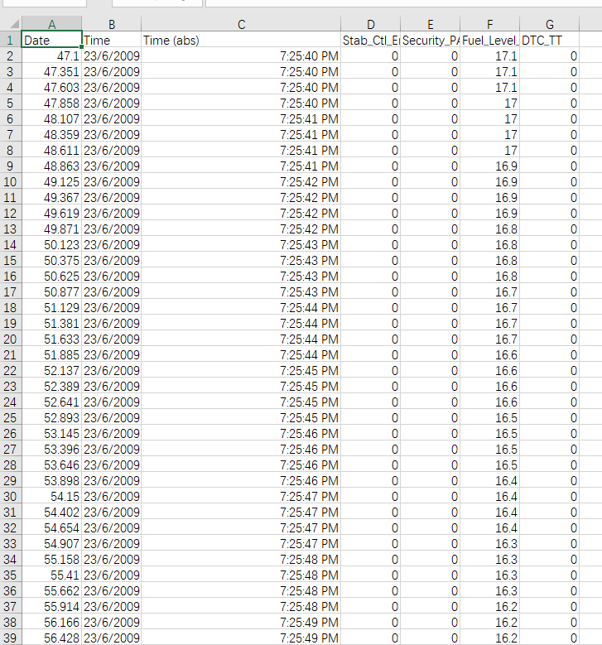Viewport: 602px width, 645px height.
Task: Click the 'Security_P' header cell
Action: pos(431,40)
